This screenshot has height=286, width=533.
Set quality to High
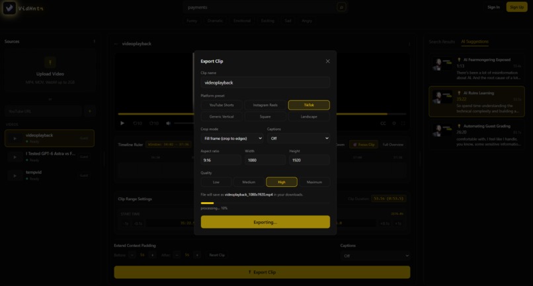pos(282,182)
